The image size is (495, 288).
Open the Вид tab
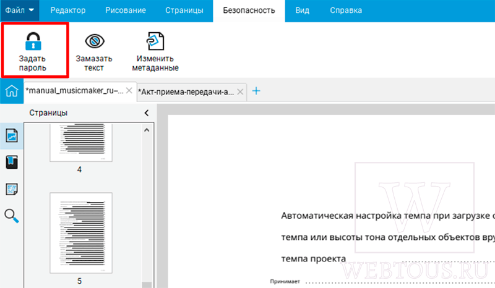[302, 11]
